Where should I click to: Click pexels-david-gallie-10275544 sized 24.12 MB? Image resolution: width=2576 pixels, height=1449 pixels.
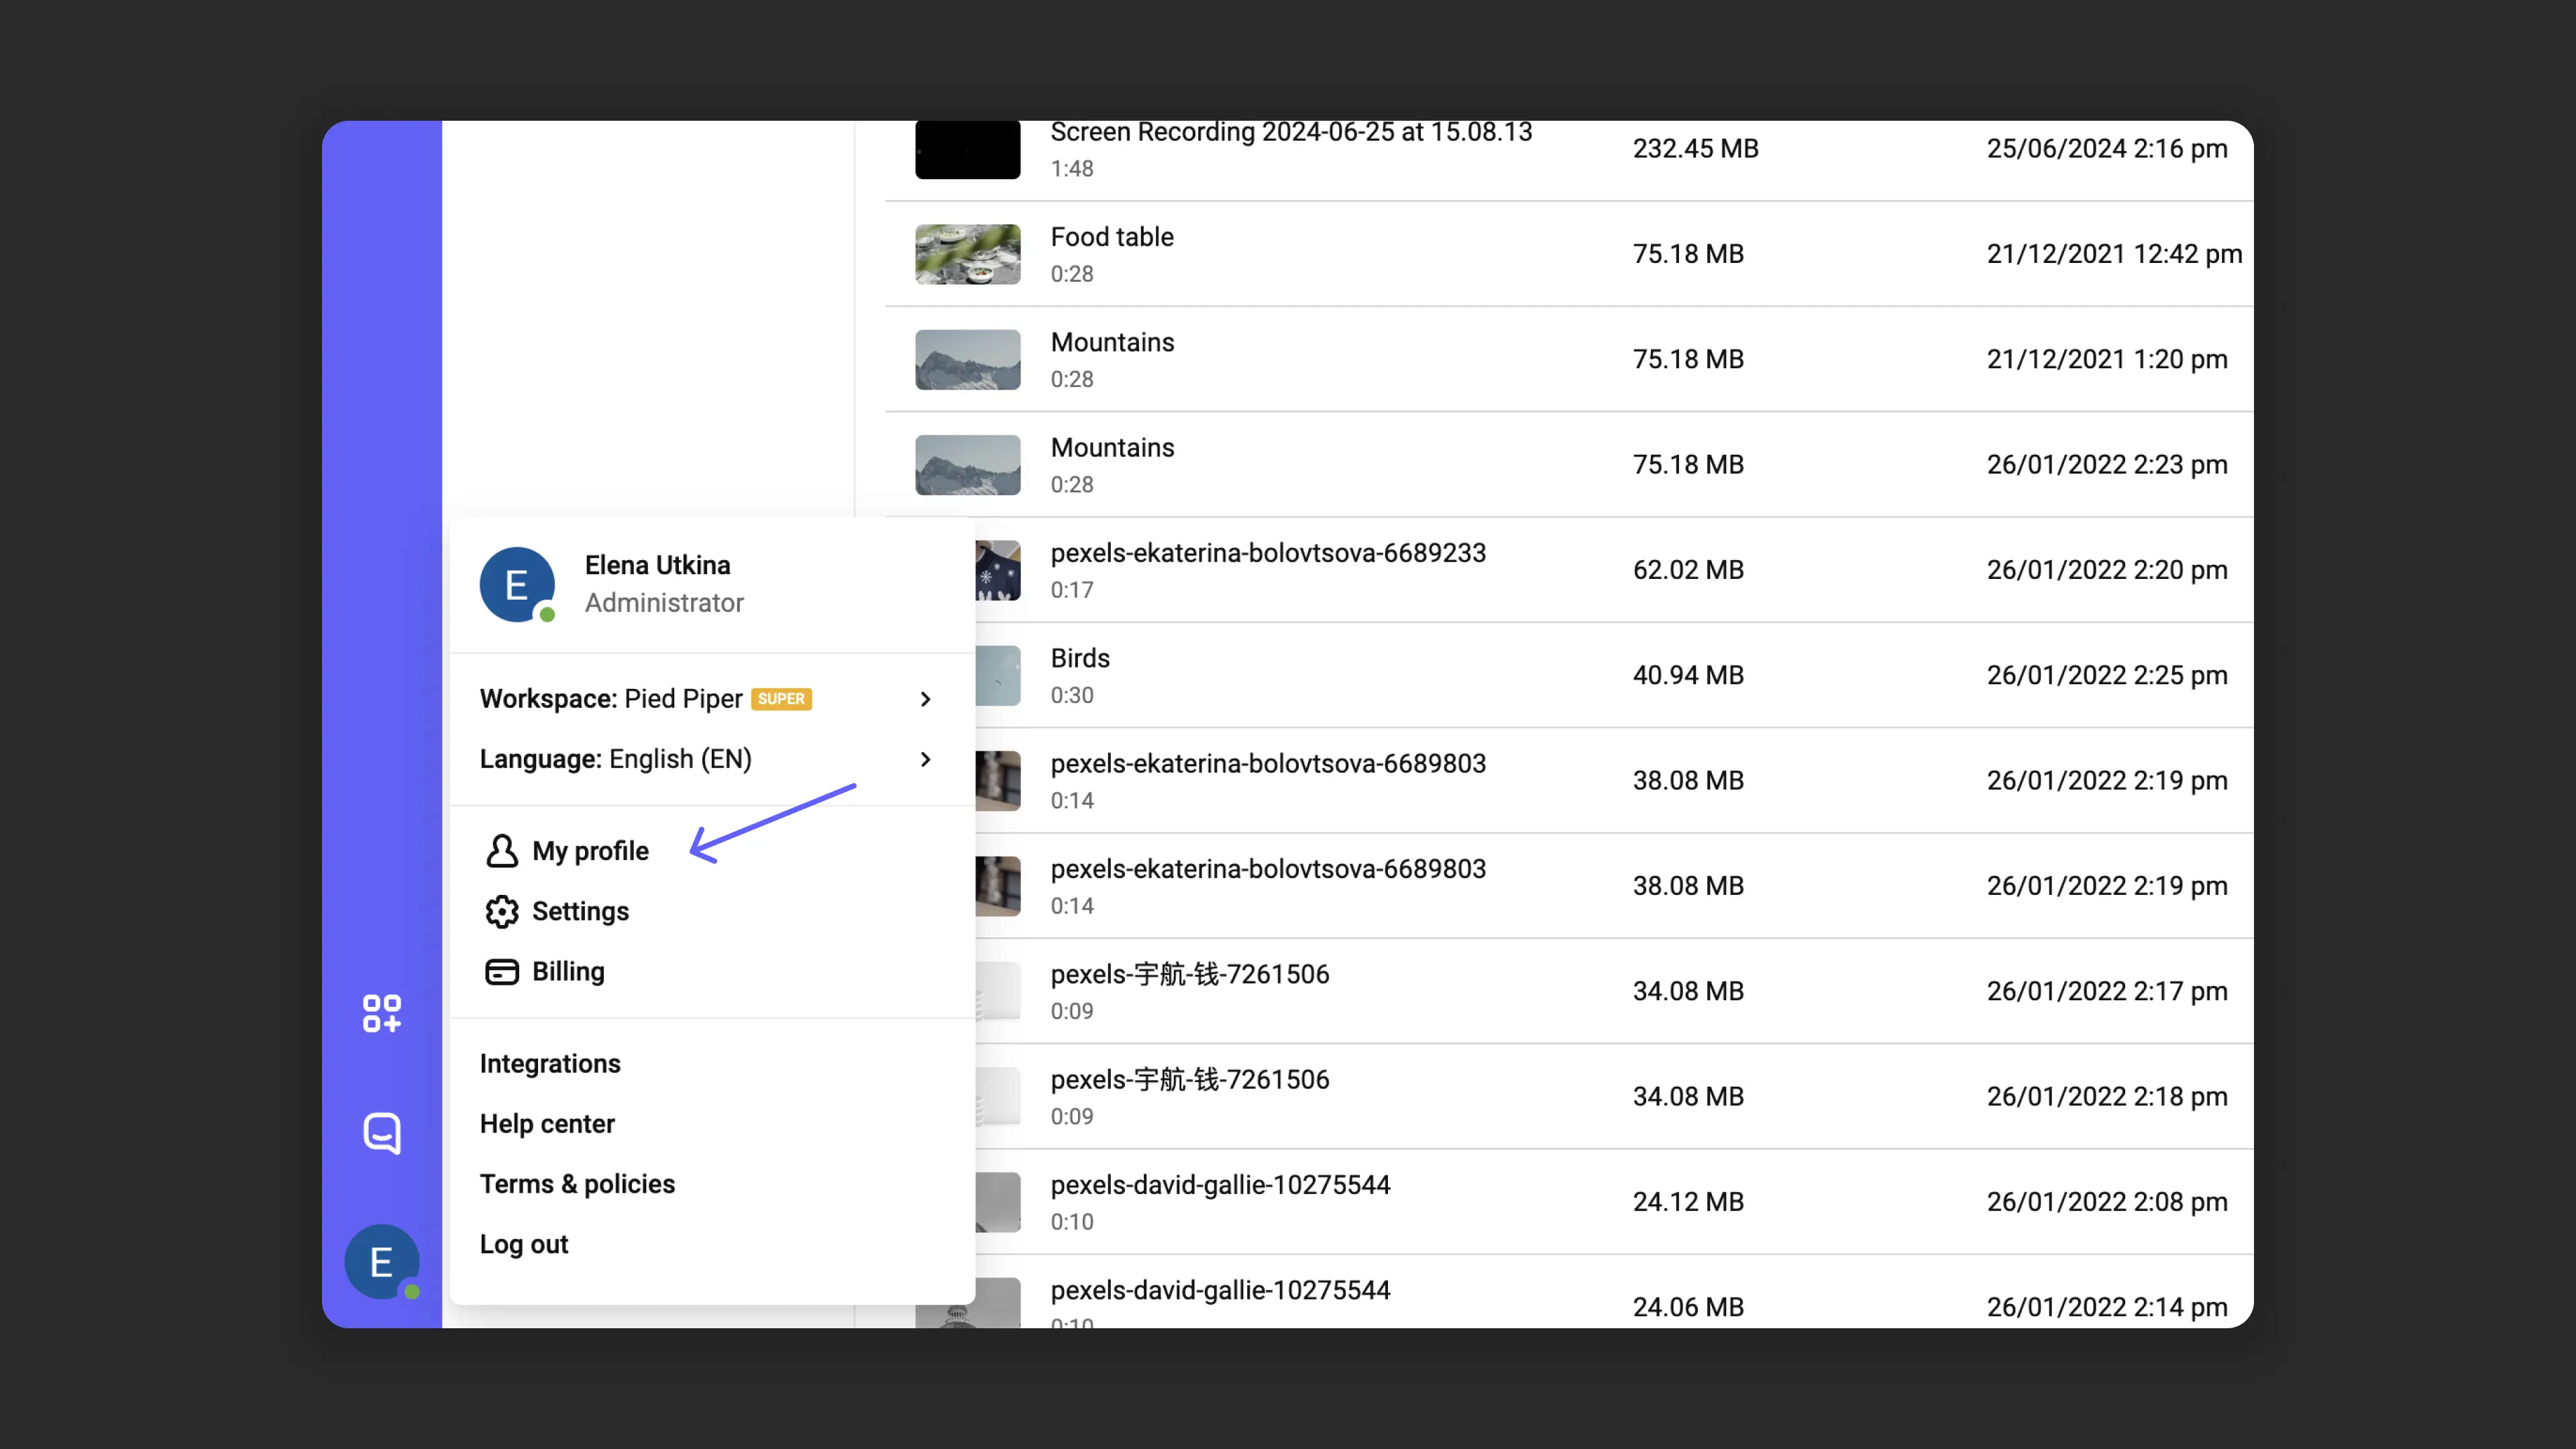(x=1219, y=1185)
